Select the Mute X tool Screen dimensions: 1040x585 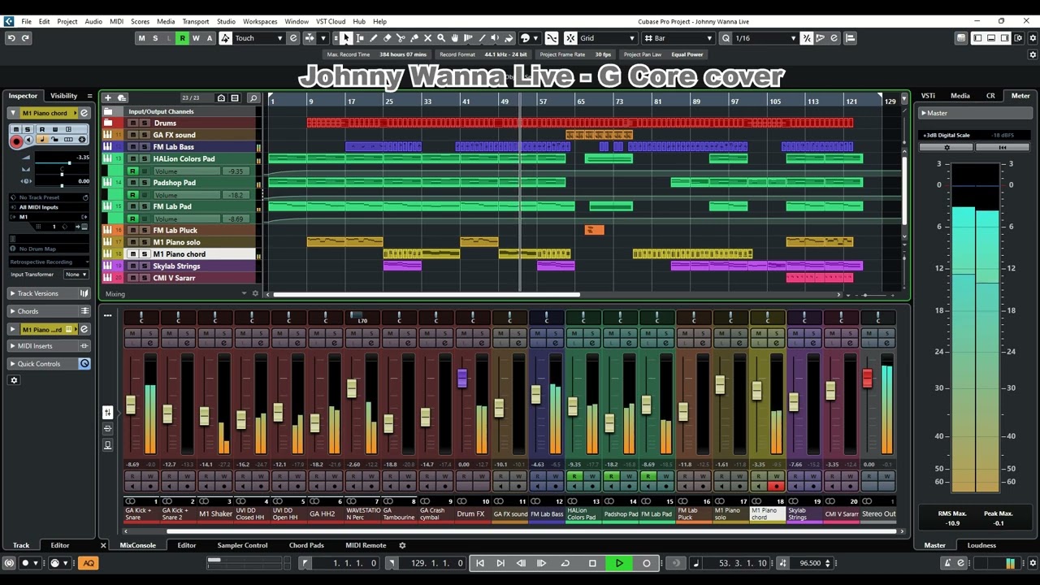(x=428, y=38)
